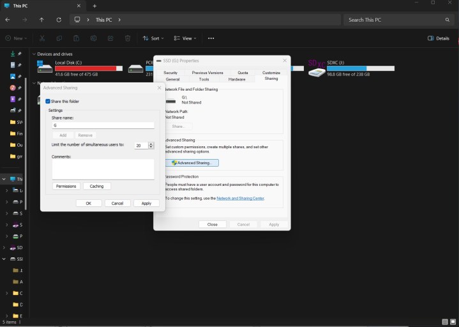Open the See more ellipsis menu
The height and width of the screenshot is (327, 459).
pyautogui.click(x=211, y=38)
